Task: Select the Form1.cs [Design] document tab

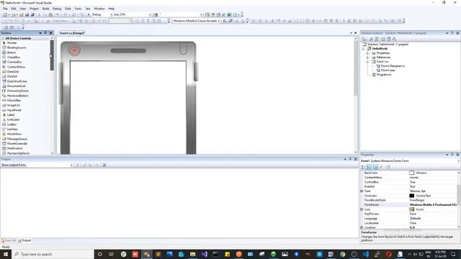Action: pos(72,33)
